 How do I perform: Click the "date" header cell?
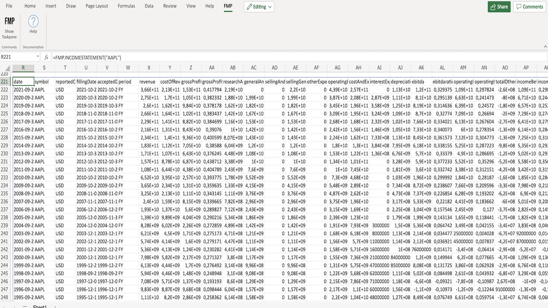(23, 82)
